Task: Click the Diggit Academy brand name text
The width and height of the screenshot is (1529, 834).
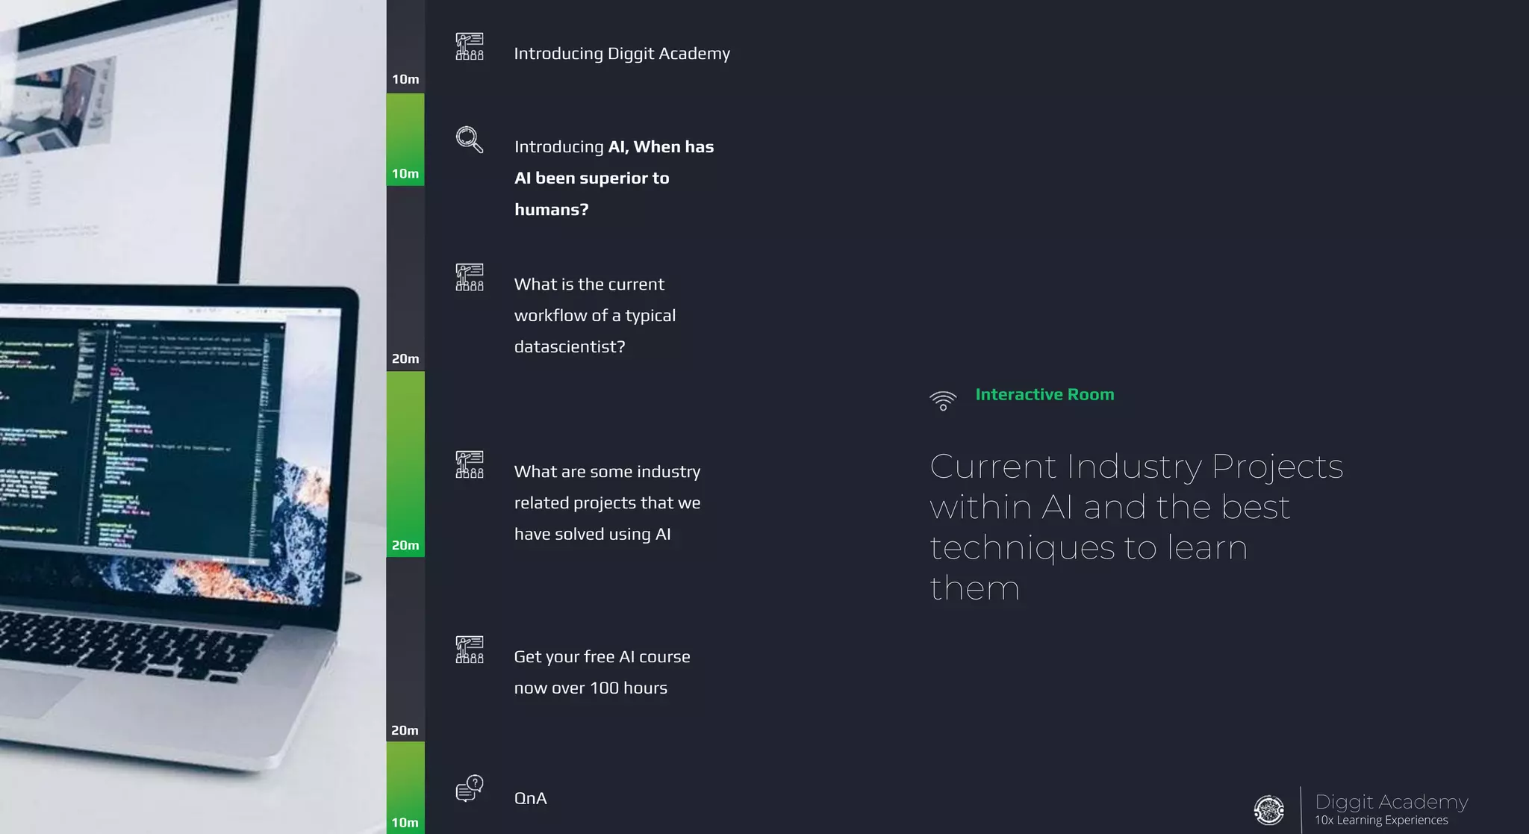Action: [1391, 802]
